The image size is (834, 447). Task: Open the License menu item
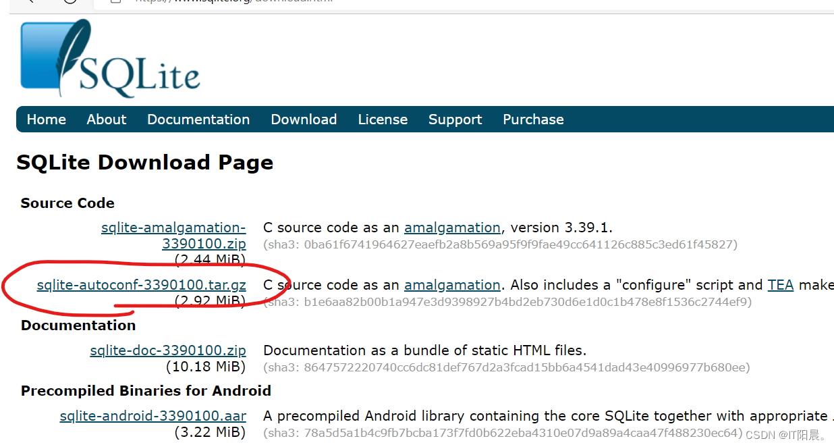(383, 120)
